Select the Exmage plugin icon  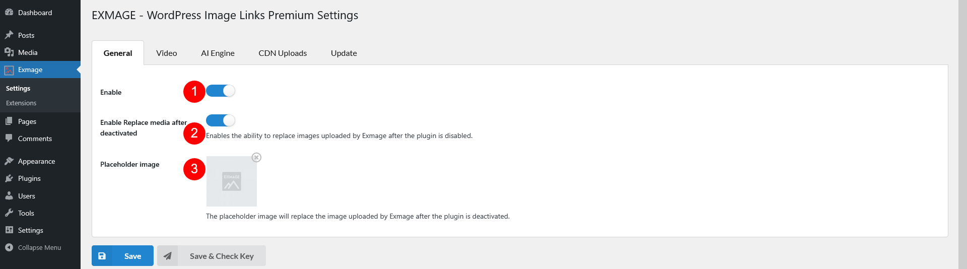coord(9,70)
